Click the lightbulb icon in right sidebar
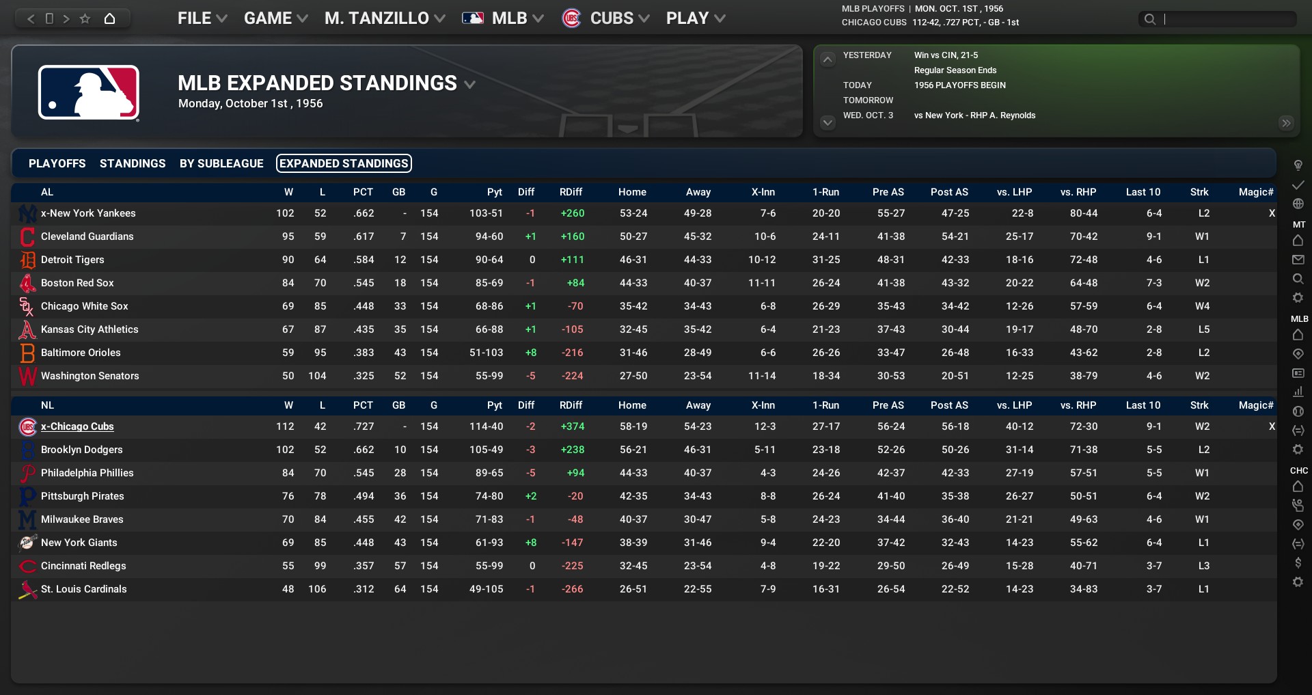Screen dimensions: 1312x695 1298,165
